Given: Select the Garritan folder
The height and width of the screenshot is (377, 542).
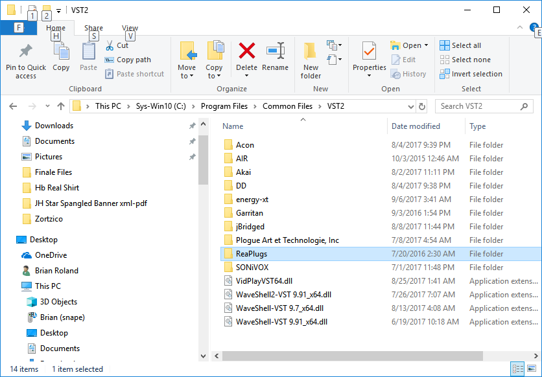Looking at the screenshot, I should point(249,213).
